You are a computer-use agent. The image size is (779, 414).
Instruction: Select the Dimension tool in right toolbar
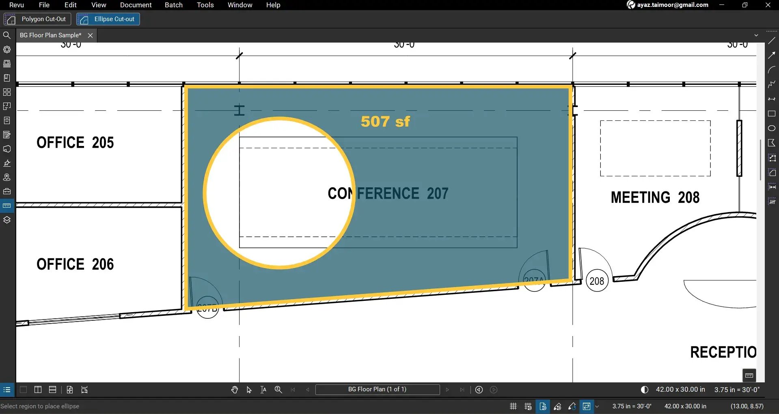pos(772,99)
